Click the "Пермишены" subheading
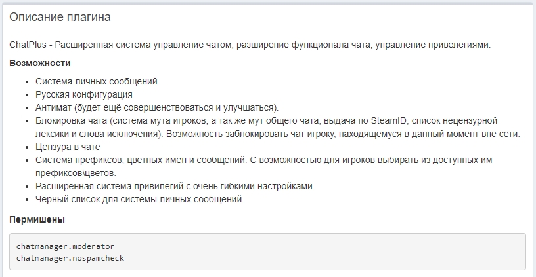The height and width of the screenshot is (277, 536). pos(37,219)
